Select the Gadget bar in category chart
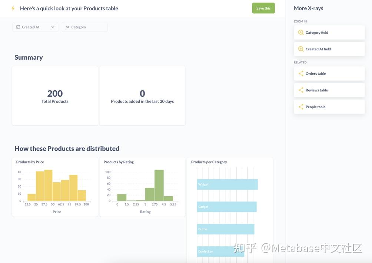The width and height of the screenshot is (372, 263). [226, 207]
